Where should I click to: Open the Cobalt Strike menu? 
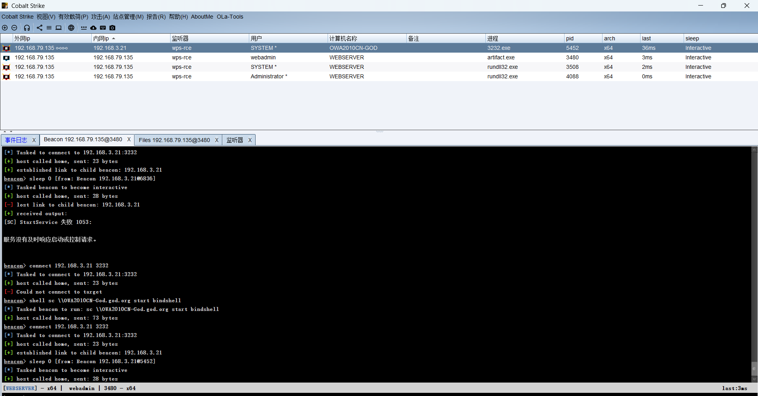17,17
